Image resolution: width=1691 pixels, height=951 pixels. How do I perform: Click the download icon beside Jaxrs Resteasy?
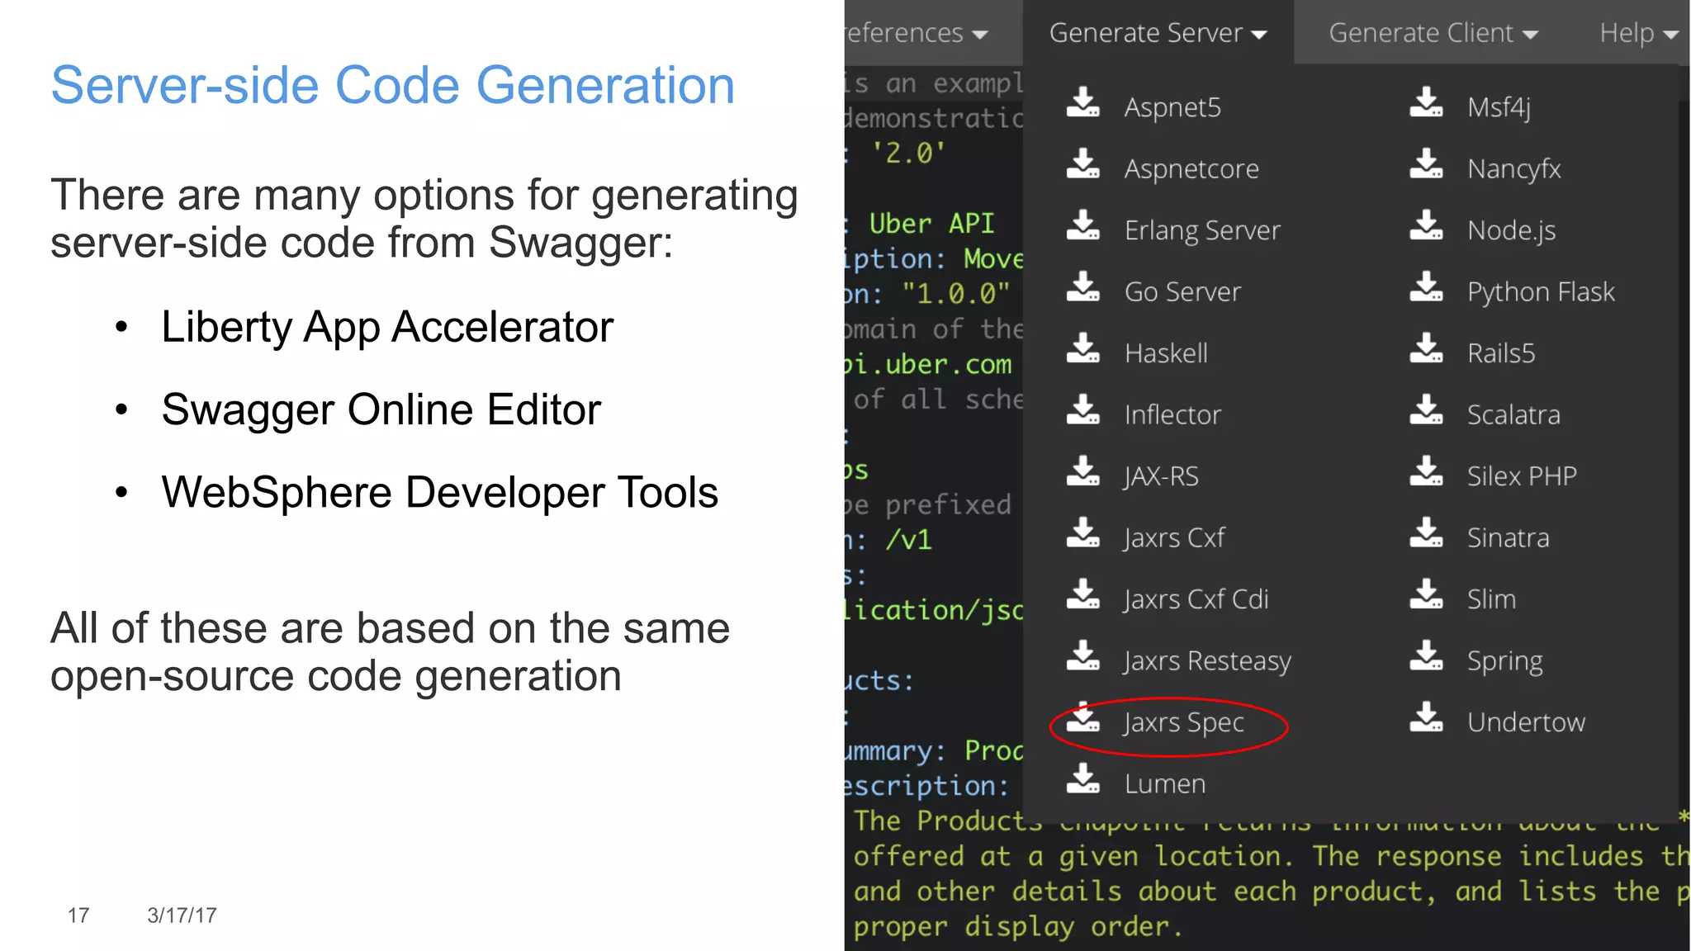click(1082, 655)
